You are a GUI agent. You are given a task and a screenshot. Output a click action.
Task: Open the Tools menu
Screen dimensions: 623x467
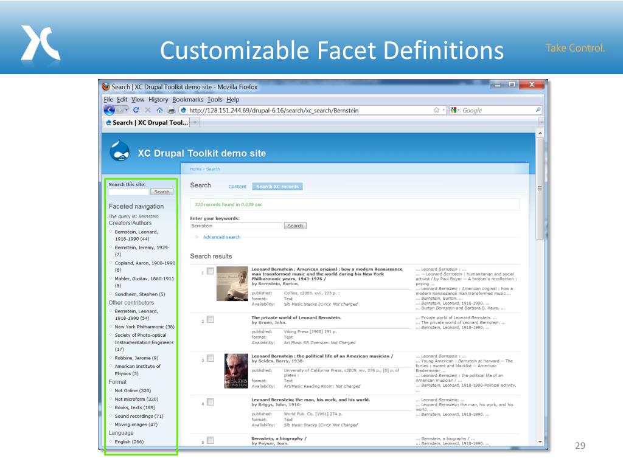pyautogui.click(x=215, y=99)
